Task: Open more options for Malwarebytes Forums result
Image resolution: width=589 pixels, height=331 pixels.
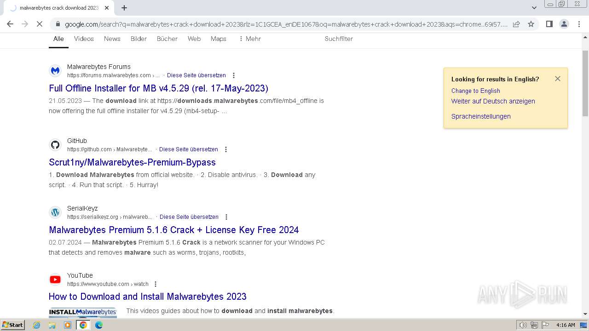Action: (234, 75)
